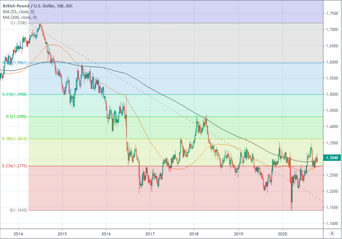Viewport: 342px width, 239px height.
Task: Click the 0.786(1.5961) Fibonacci level label
Action: tap(15, 63)
